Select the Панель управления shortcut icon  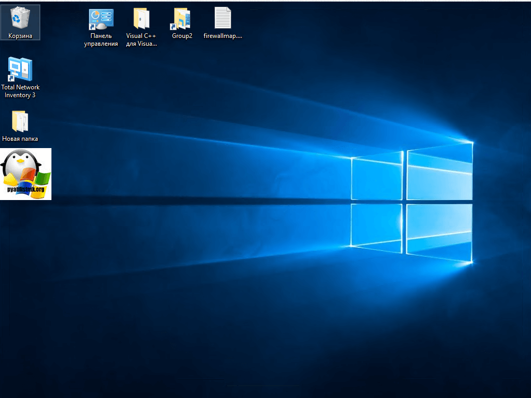coord(101,19)
